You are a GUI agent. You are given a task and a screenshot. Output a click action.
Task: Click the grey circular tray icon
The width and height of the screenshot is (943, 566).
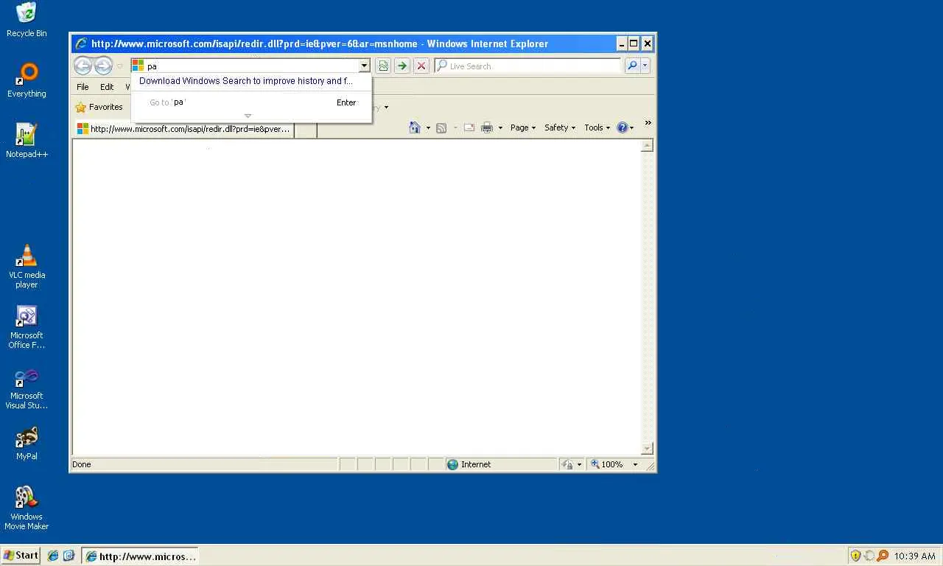point(869,556)
